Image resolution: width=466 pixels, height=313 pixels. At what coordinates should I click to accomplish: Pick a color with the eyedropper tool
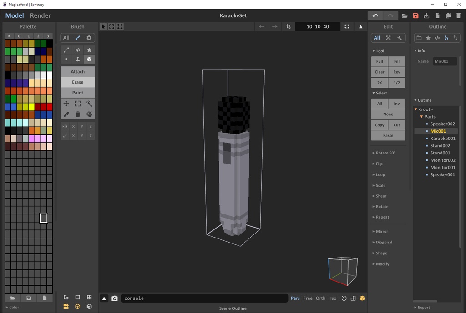[x=66, y=114]
